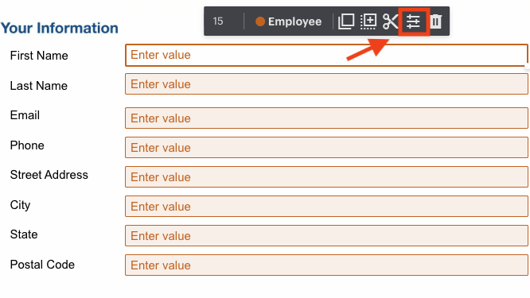Image resolution: width=530 pixels, height=298 pixels.
Task: Click the Email input field
Action: point(326,118)
